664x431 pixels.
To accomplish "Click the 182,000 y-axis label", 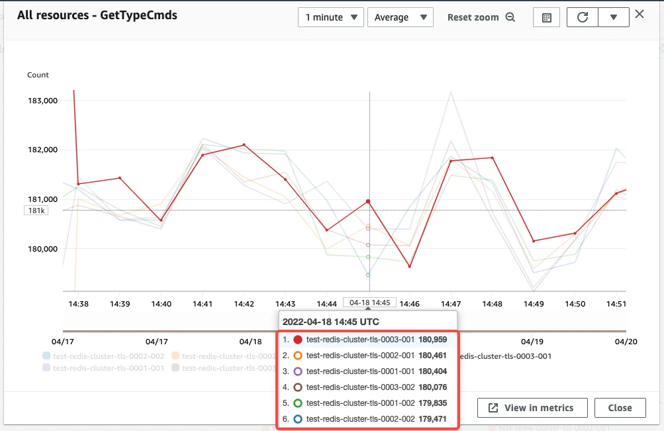I will 43,150.
